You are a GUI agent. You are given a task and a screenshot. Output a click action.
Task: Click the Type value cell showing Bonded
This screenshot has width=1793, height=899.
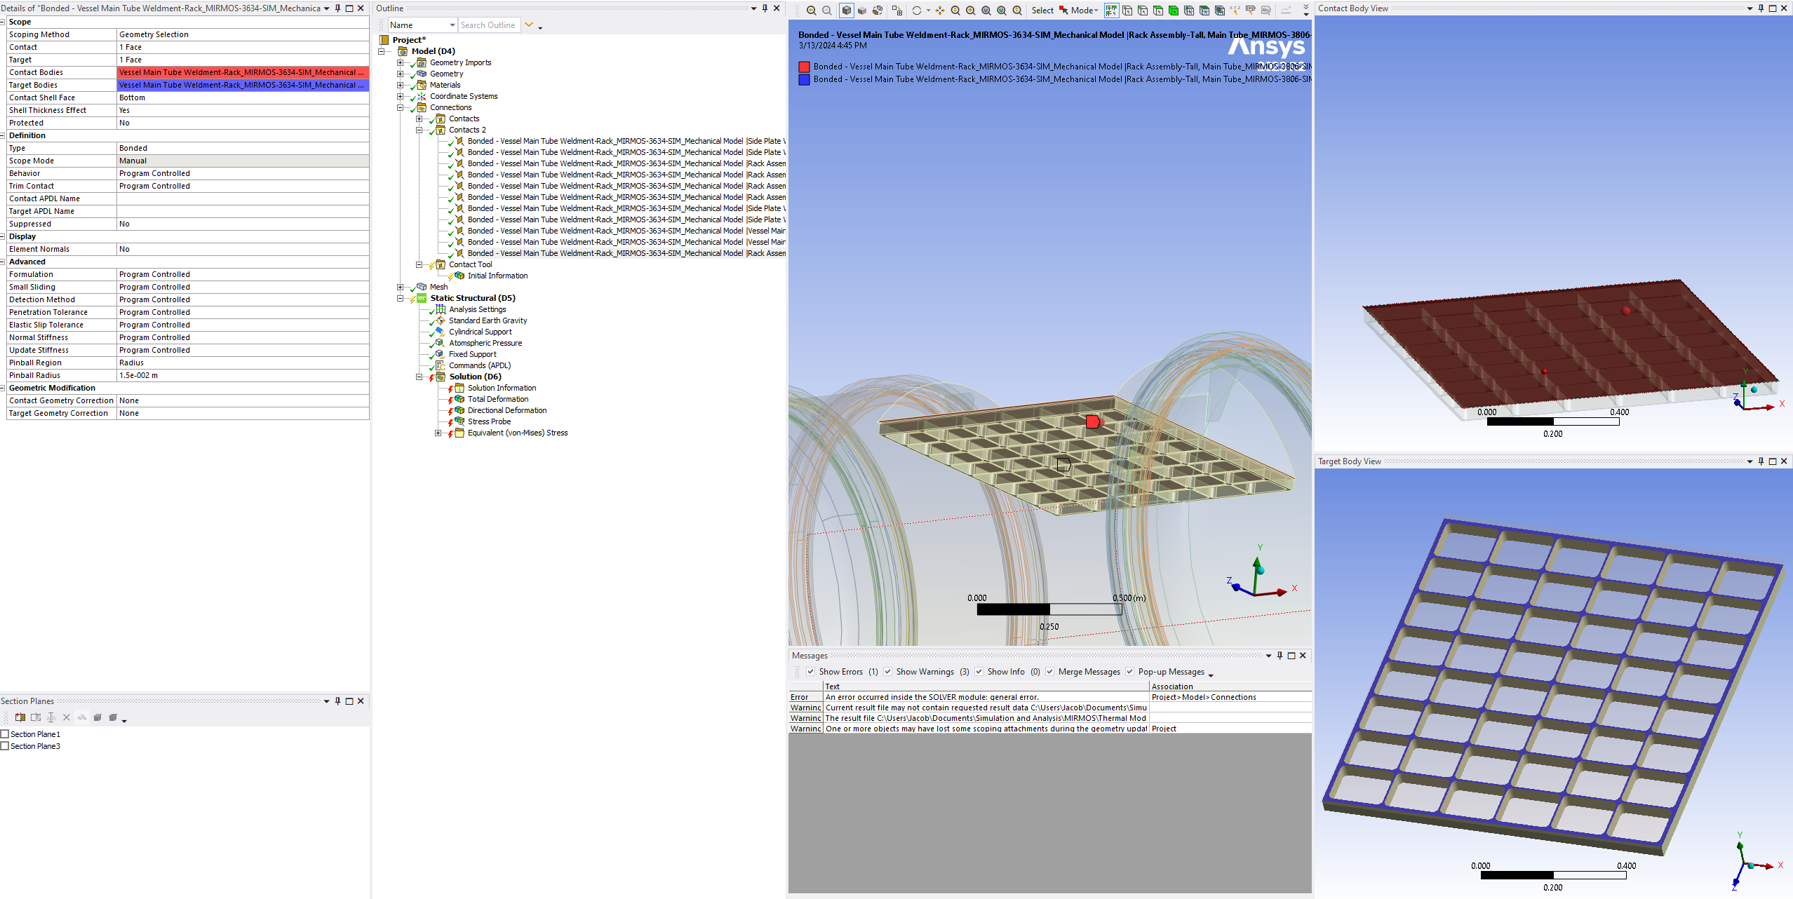(243, 148)
